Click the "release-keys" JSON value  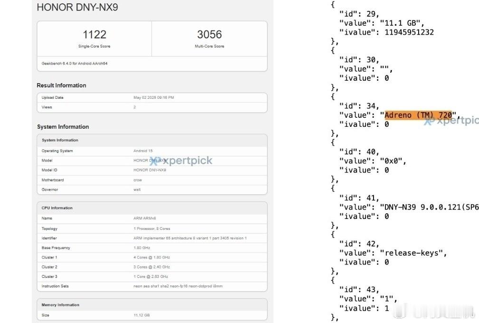click(x=413, y=253)
